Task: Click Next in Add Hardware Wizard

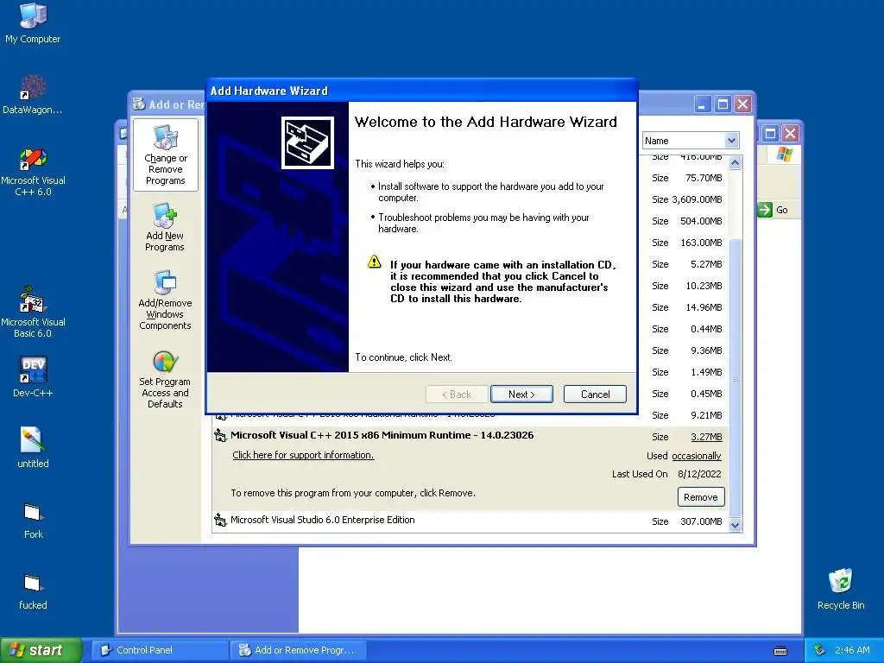Action: pos(521,394)
